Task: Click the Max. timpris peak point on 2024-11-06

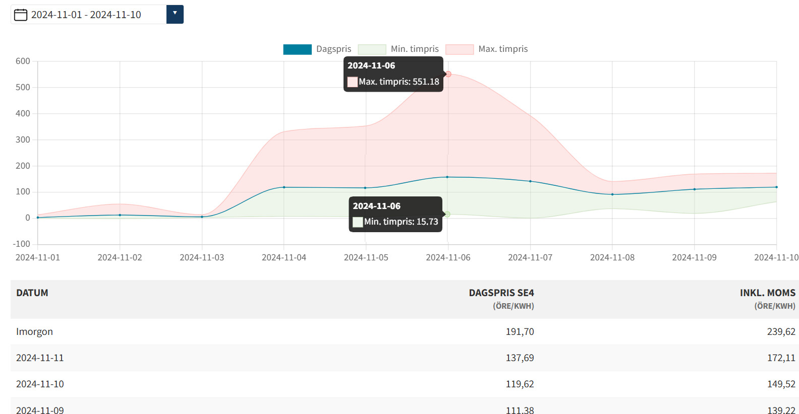Action: pyautogui.click(x=448, y=74)
